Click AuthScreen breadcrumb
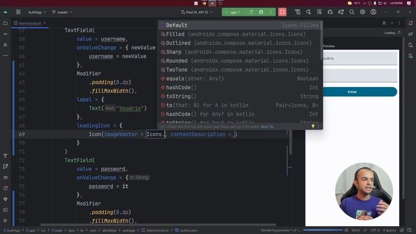 click(x=186, y=231)
